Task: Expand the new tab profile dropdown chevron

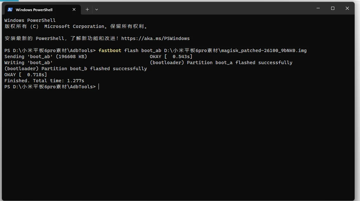Action: click(x=97, y=10)
